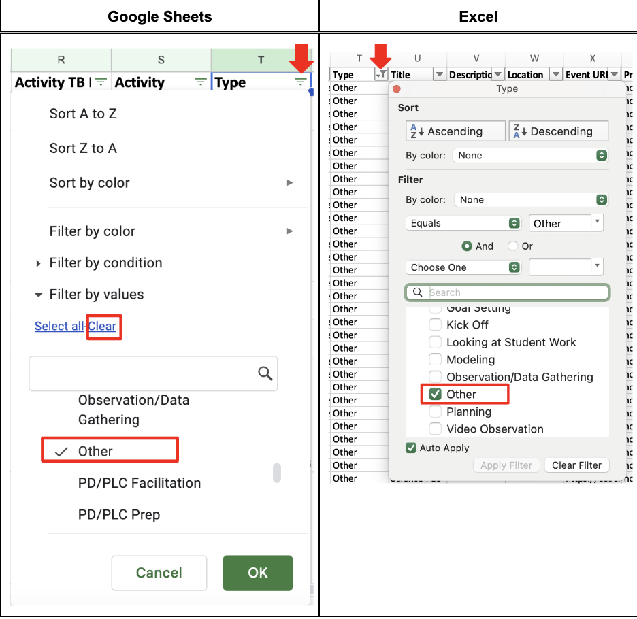Click the search magnifier in Sheets filter

(265, 373)
